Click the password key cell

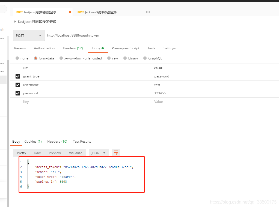pos(87,93)
